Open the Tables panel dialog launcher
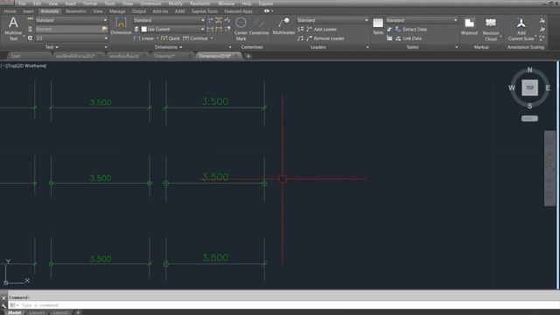 click(x=457, y=47)
